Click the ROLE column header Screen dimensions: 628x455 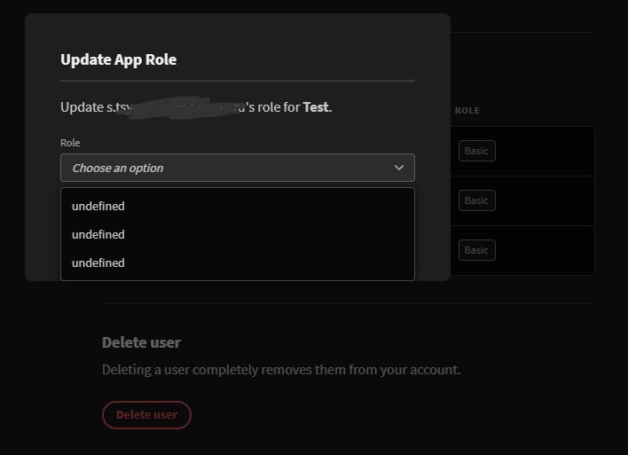(x=467, y=111)
